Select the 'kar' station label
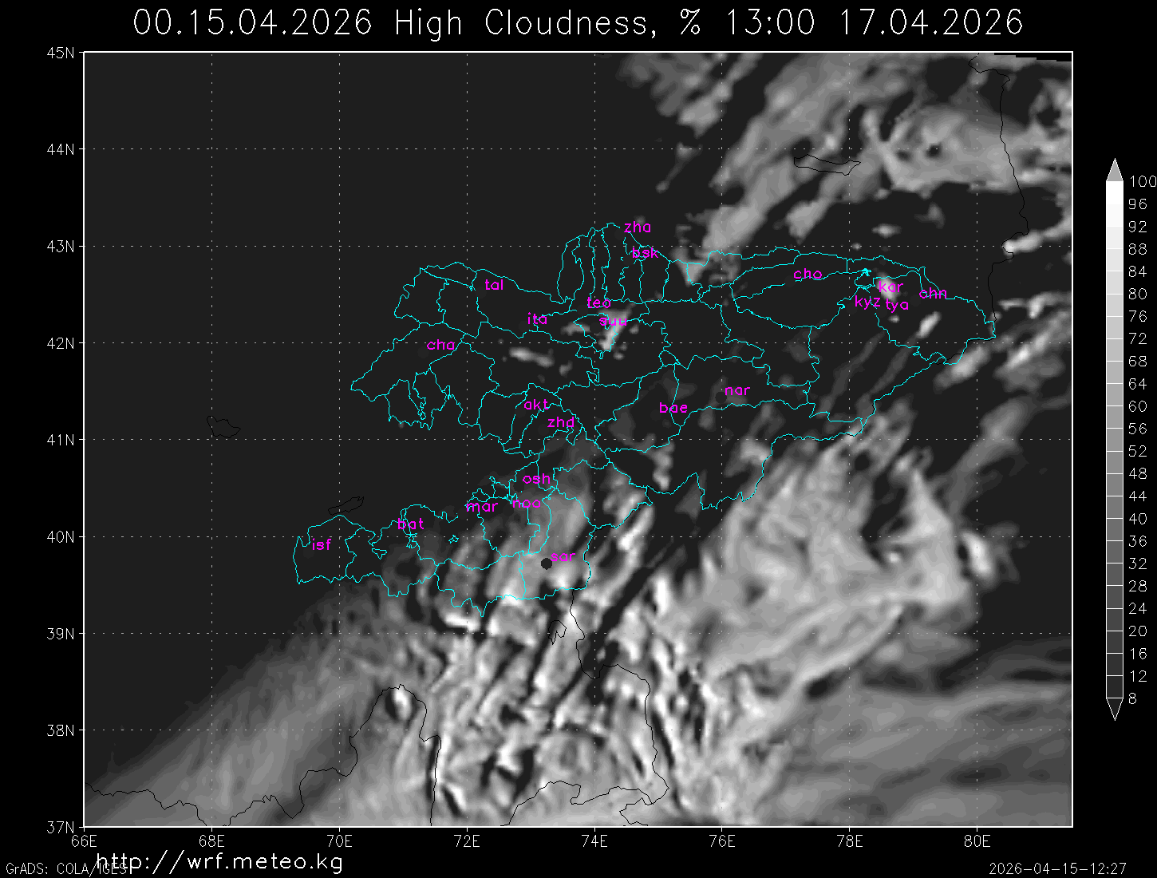 (x=890, y=287)
